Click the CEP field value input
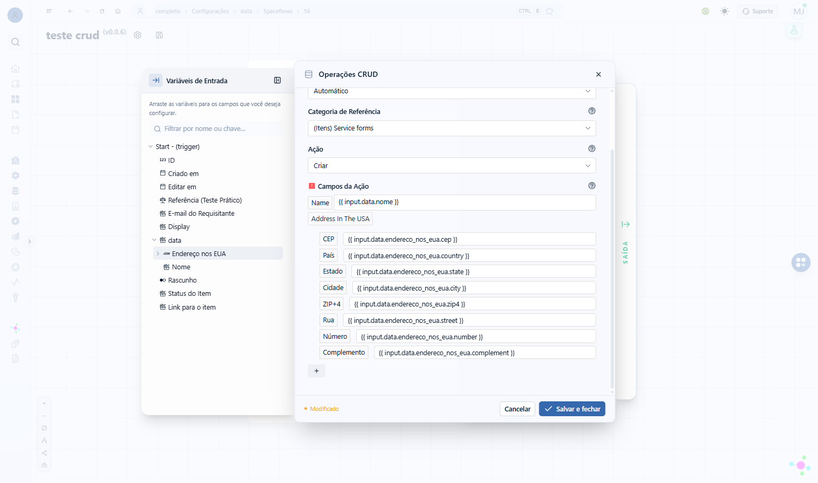Viewport: 818px width, 483px height. click(469, 239)
